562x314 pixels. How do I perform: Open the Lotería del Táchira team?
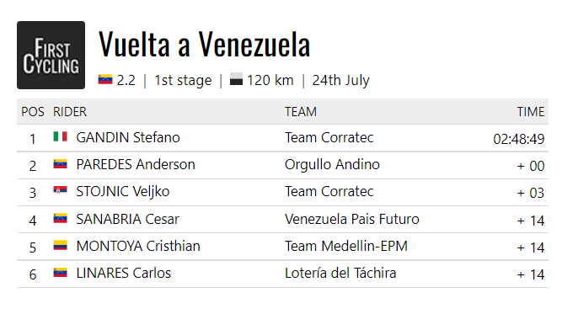tap(340, 273)
